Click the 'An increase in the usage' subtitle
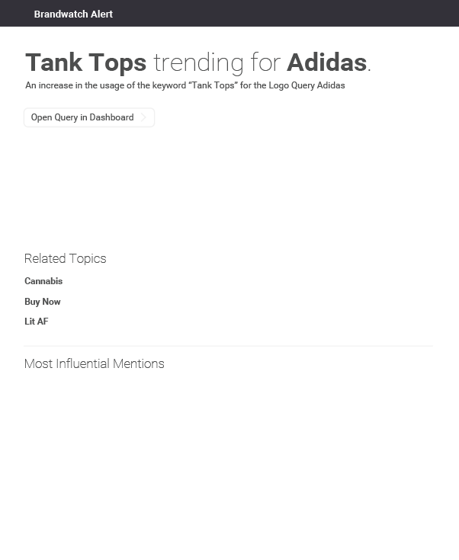This screenshot has height=560, width=459. point(185,85)
